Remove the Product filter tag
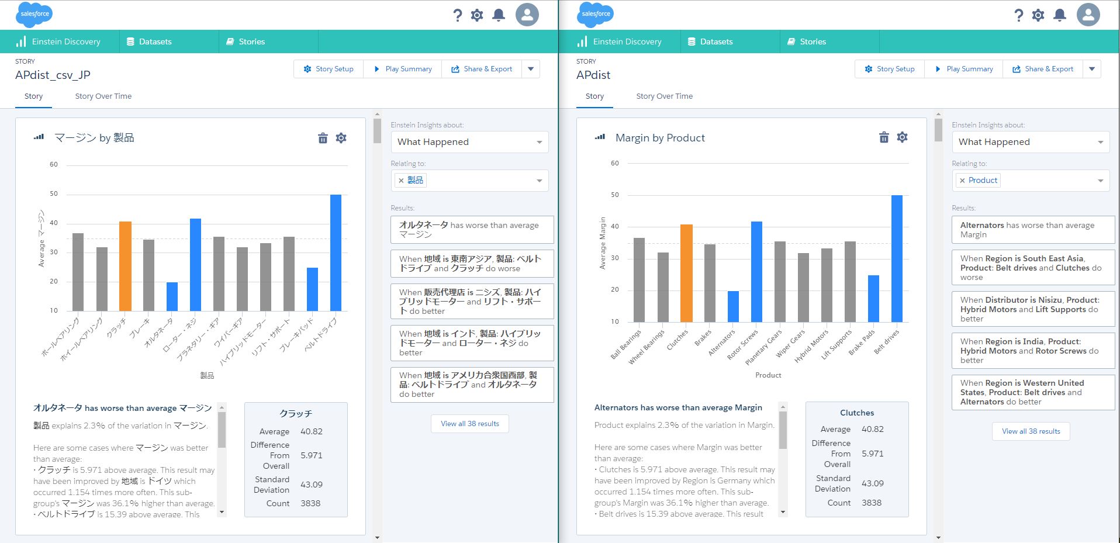 pyautogui.click(x=962, y=181)
